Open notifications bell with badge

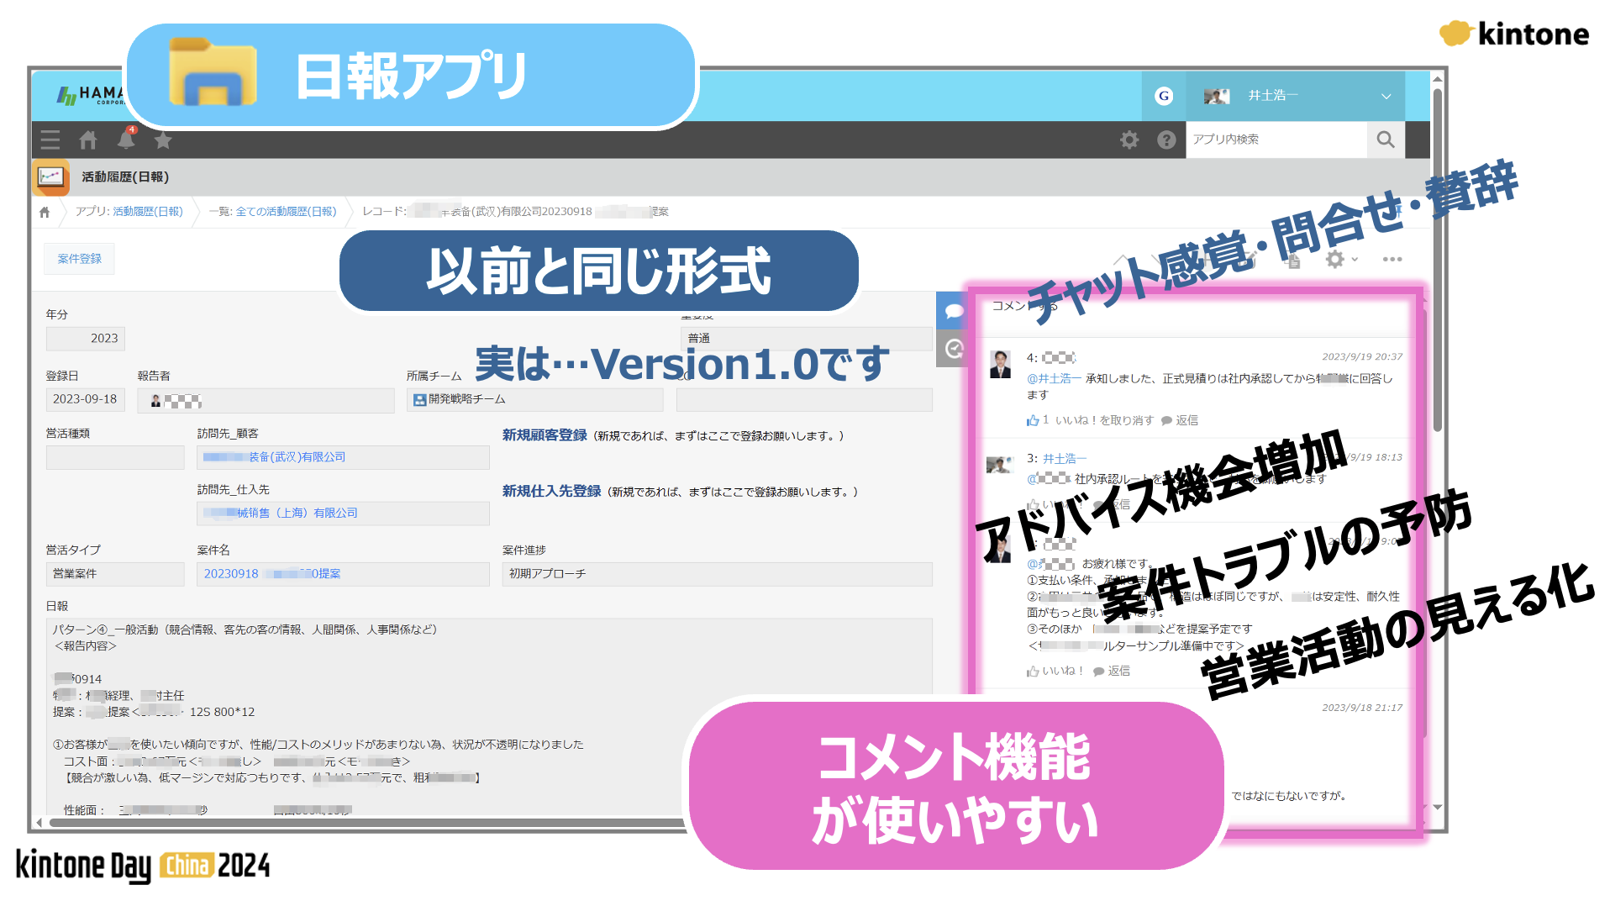[x=126, y=139]
